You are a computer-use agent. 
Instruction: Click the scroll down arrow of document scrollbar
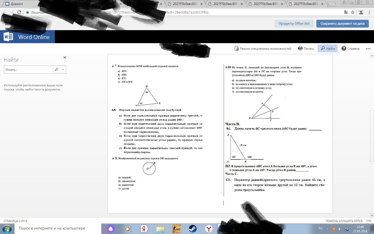click(372, 216)
